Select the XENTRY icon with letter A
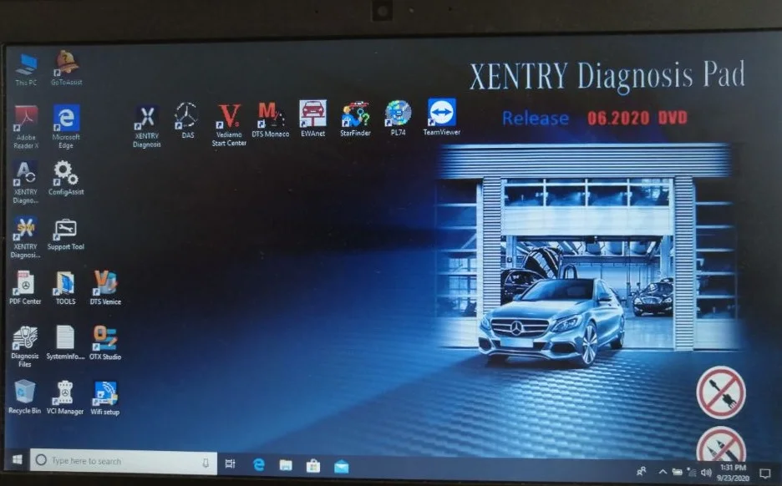Viewport: 782px width, 486px height. (x=25, y=182)
